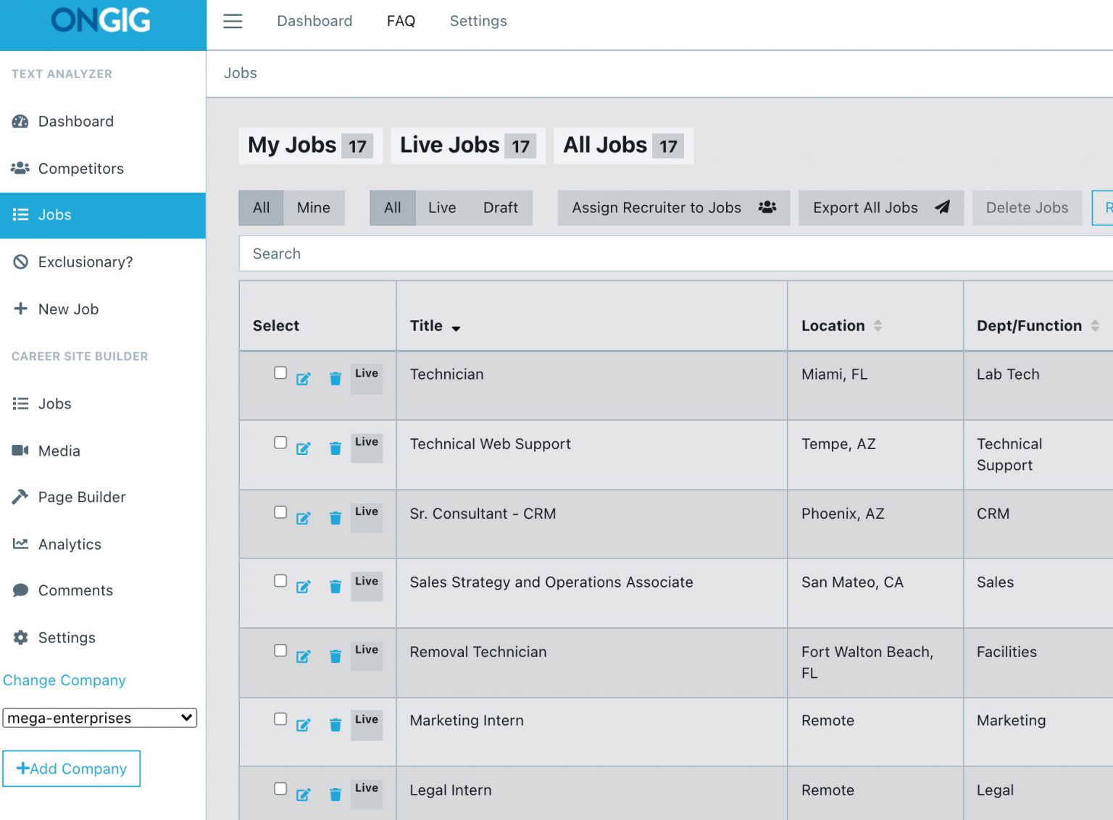Open the mega-enterprises company dropdown

coord(100,718)
